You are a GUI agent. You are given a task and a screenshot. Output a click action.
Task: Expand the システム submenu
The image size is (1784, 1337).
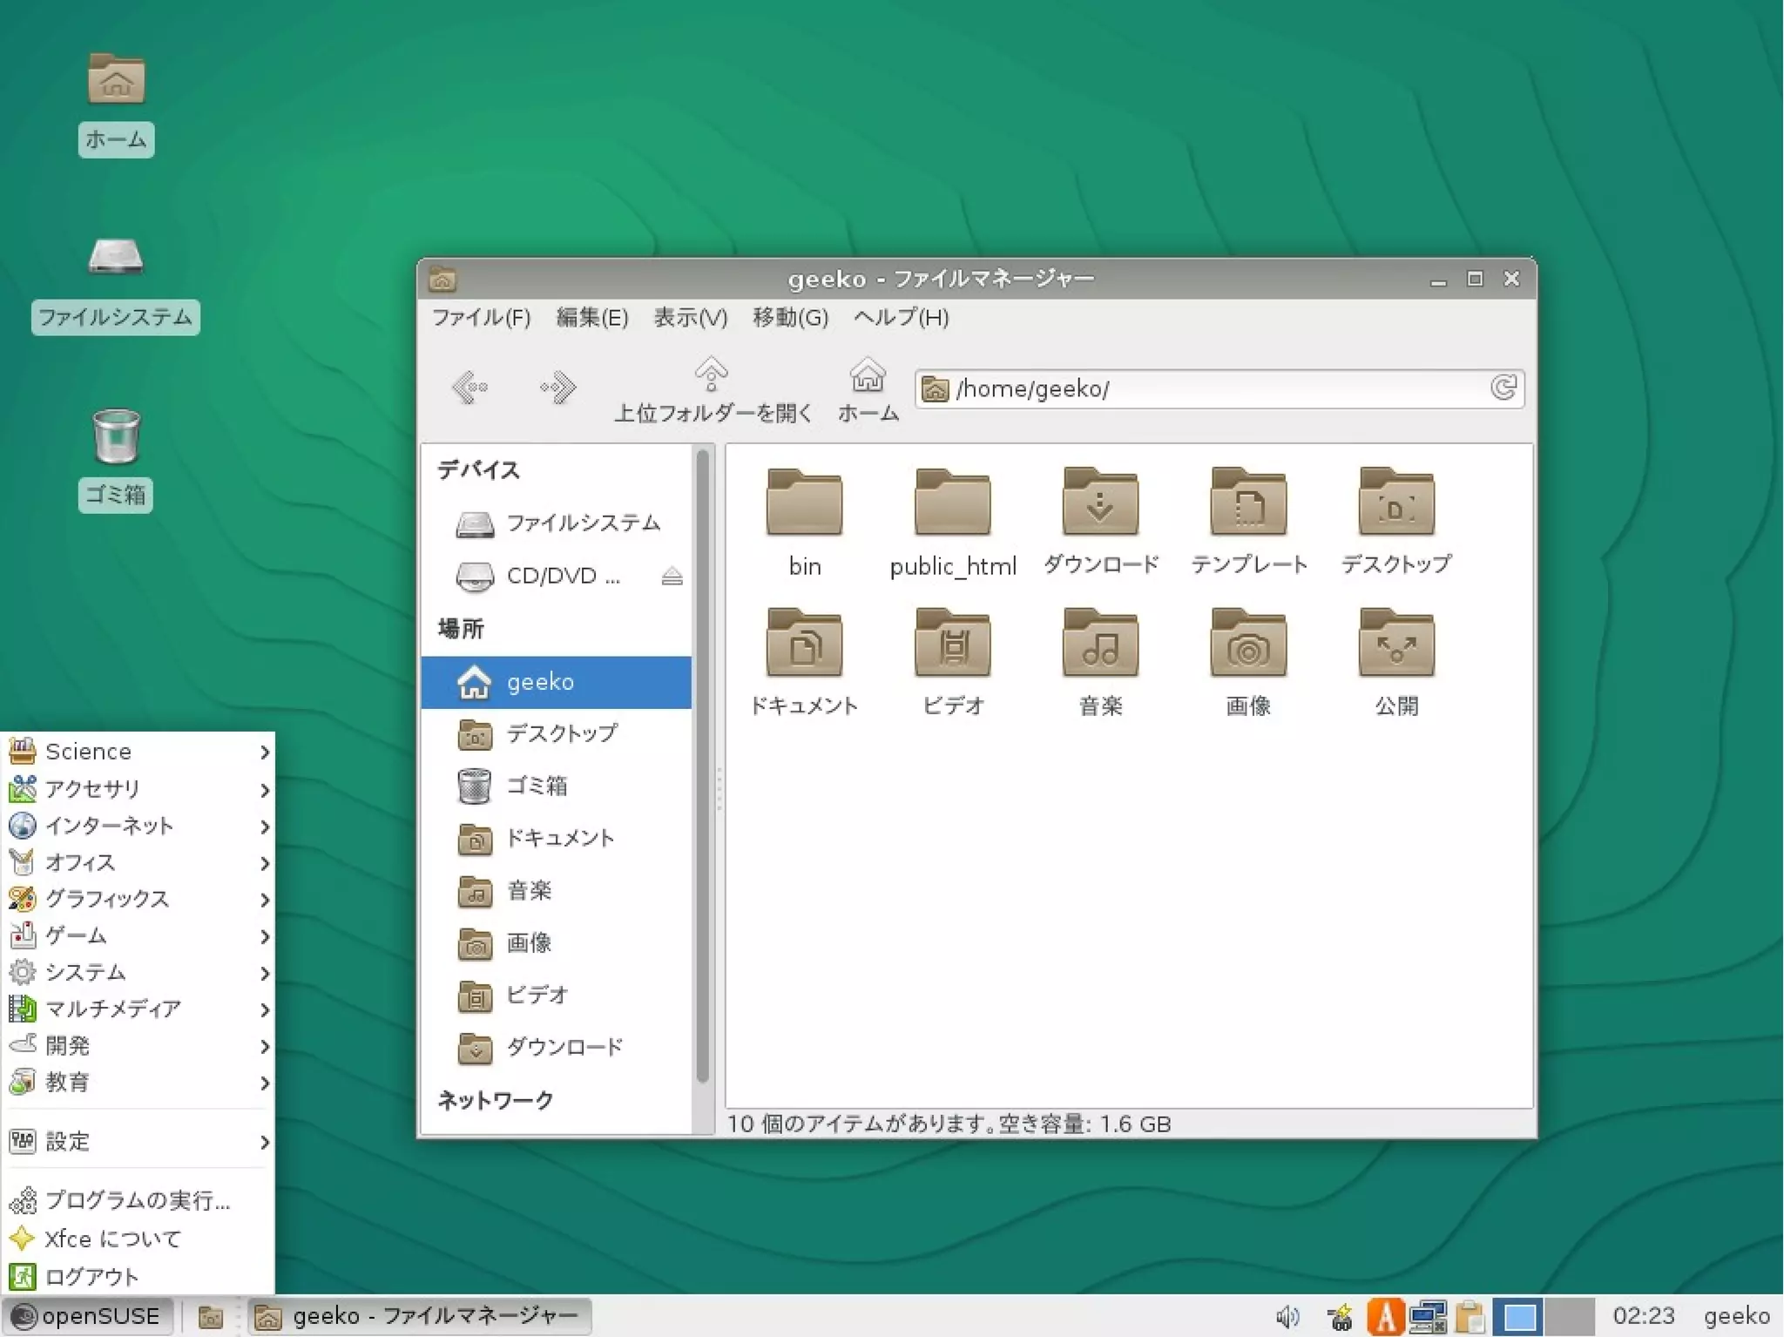[139, 972]
